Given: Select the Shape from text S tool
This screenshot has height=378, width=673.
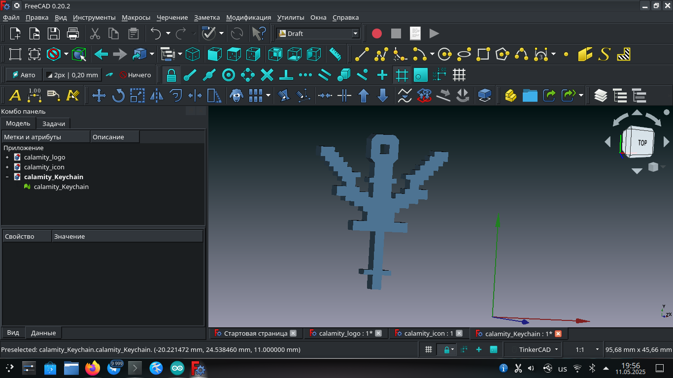Looking at the screenshot, I should pyautogui.click(x=605, y=54).
